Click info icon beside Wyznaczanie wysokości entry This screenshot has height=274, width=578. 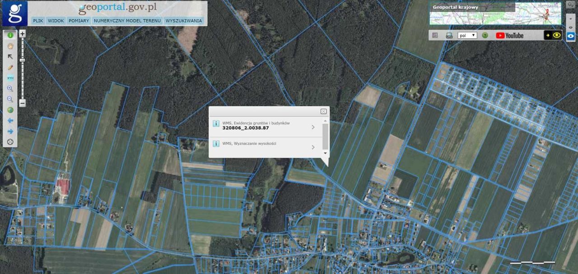click(x=216, y=144)
